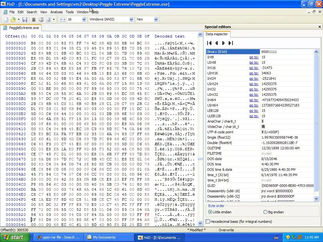Jump to last byte in Data inspector
Screen dimensions: 323x242
[x=231, y=43]
